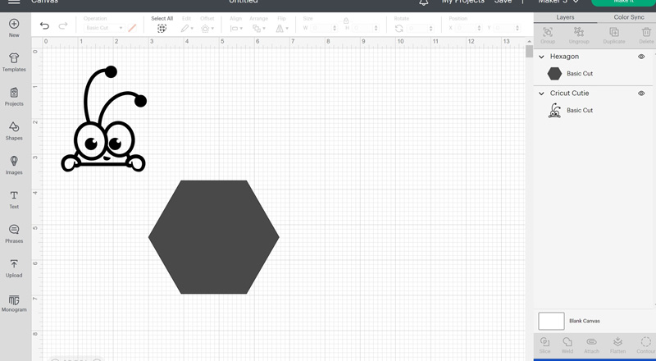Click the canvas vertical scrollbar

529,52
